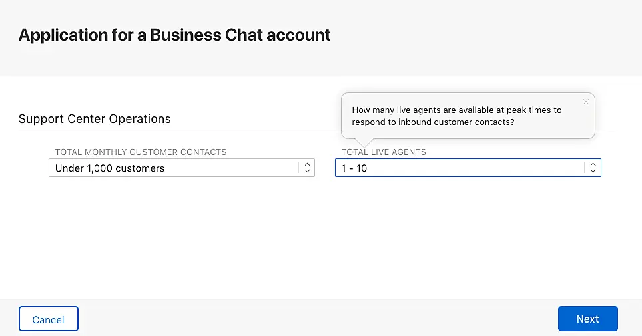The image size is (642, 336).
Task: Click the tooltip's pointer arrow above Total Live Agents
Action: click(362, 142)
